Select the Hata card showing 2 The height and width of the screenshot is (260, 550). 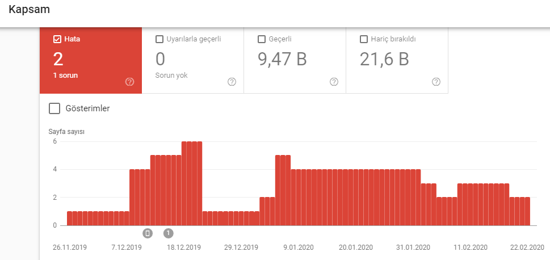(91, 60)
